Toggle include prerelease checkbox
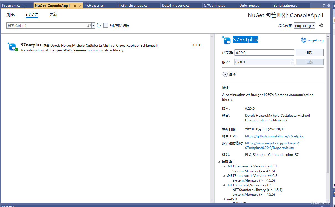 pyautogui.click(x=106, y=25)
